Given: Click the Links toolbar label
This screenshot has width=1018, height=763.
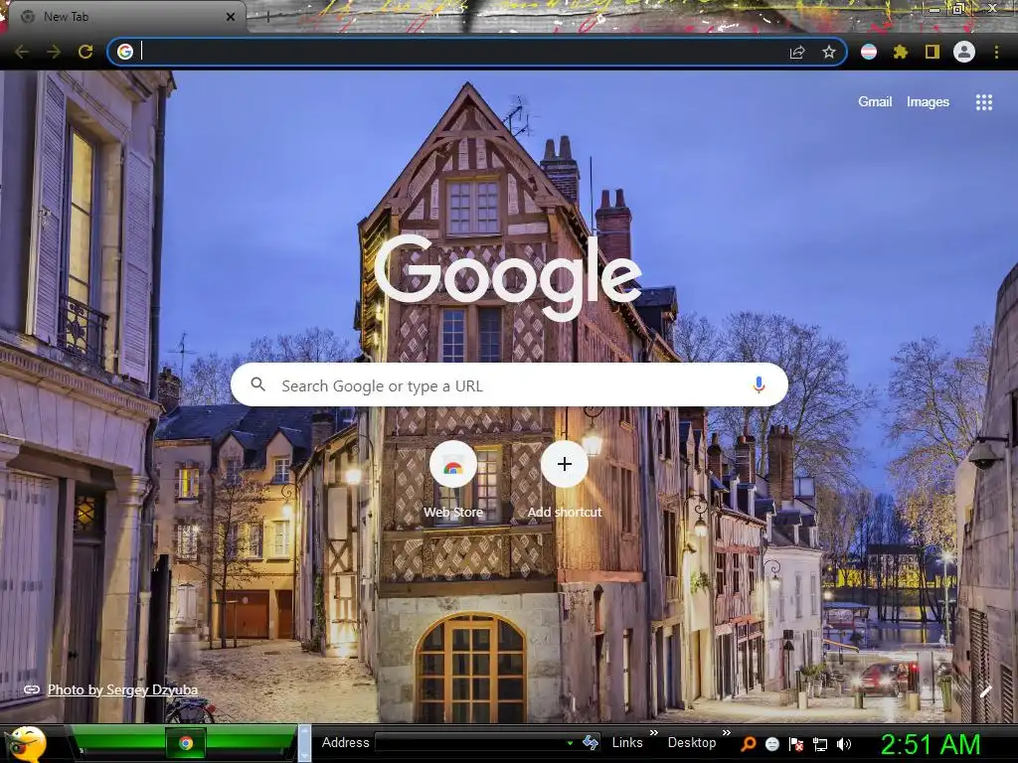Looking at the screenshot, I should pyautogui.click(x=627, y=743).
